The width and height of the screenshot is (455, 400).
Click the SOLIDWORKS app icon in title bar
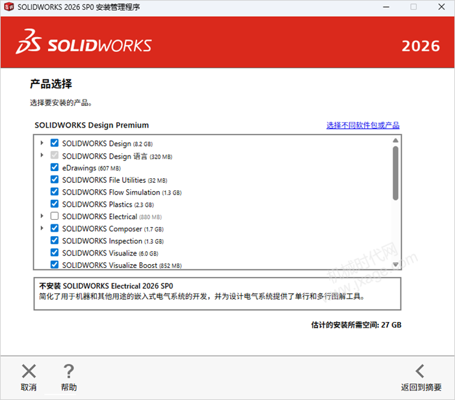coord(9,7)
